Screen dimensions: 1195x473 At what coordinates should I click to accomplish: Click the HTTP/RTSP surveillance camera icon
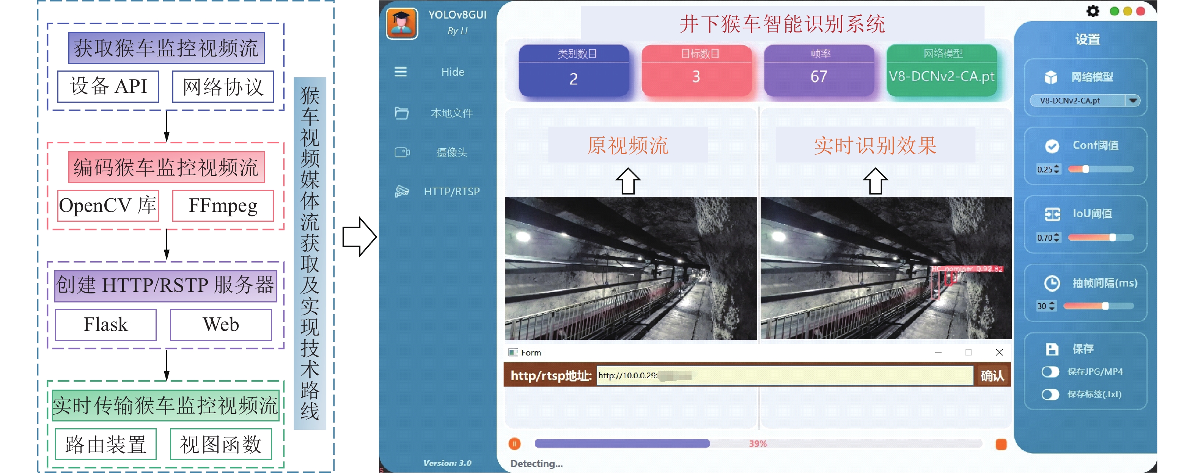pos(401,191)
